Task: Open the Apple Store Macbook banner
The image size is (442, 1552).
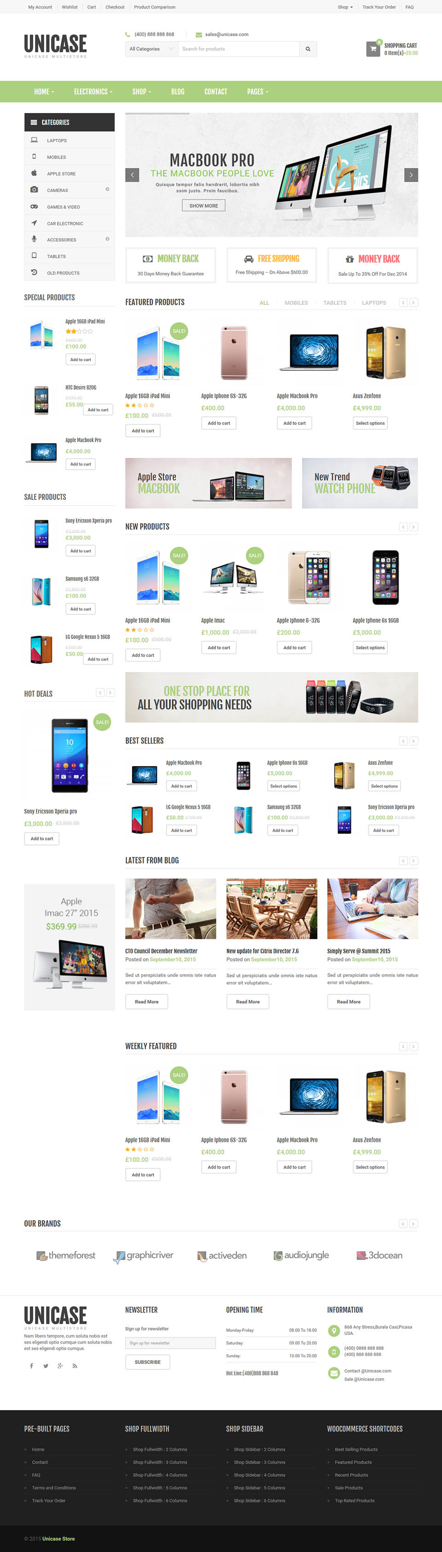Action: click(x=208, y=483)
